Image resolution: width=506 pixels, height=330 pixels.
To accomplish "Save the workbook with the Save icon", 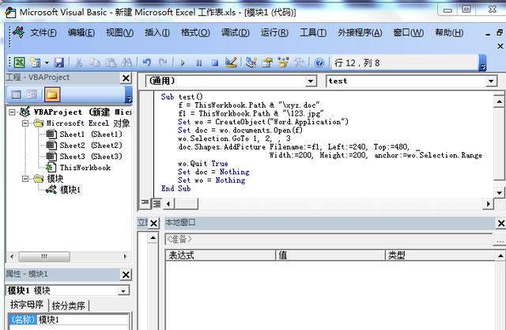I will coord(59,63).
